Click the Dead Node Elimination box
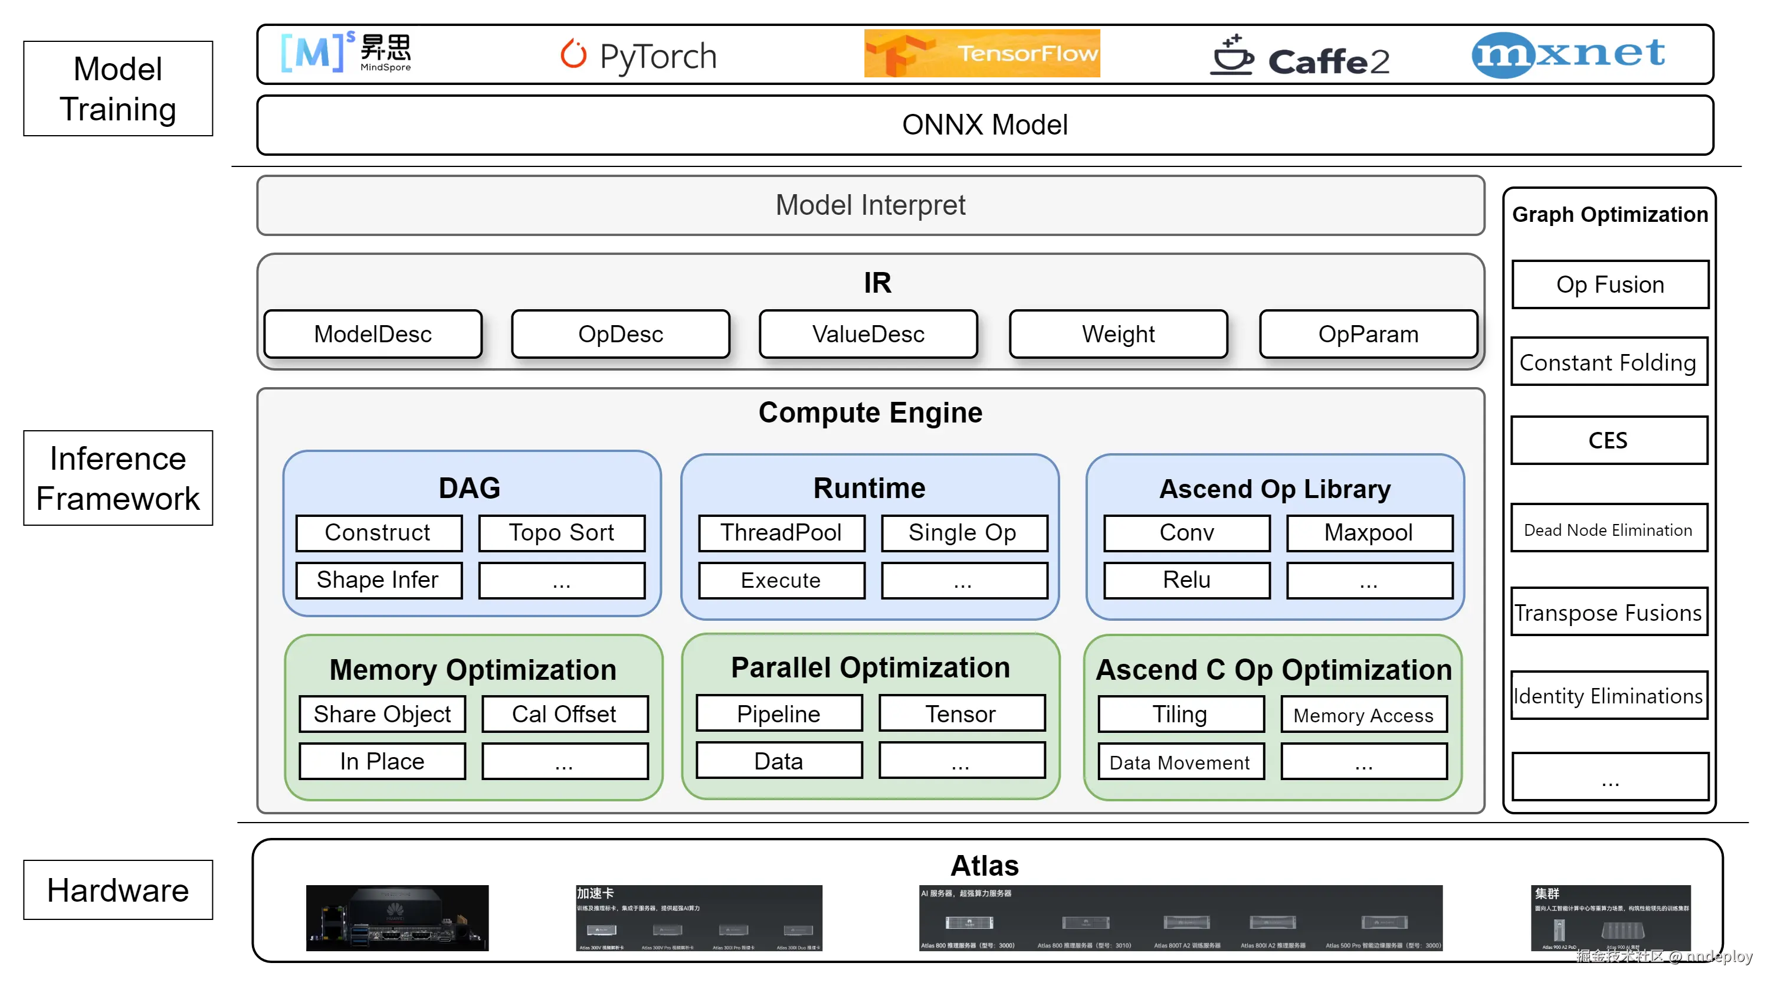 [x=1608, y=529]
